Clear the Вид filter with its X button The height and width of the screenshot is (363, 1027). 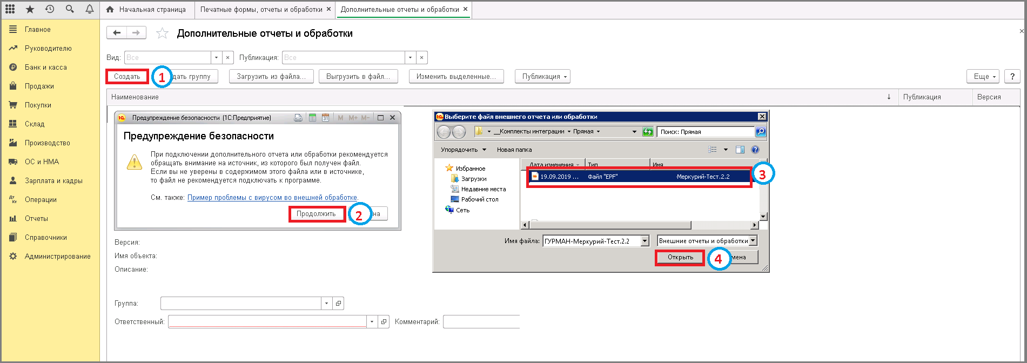[x=228, y=58]
